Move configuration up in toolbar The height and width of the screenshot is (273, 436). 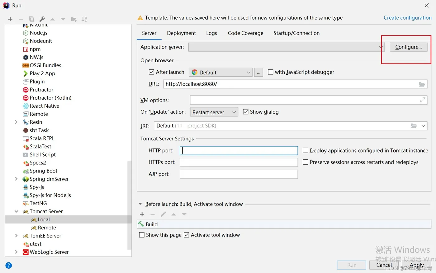[x=53, y=19]
